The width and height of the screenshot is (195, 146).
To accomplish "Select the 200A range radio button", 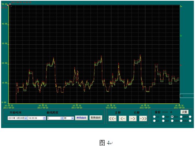I will pos(181,117).
